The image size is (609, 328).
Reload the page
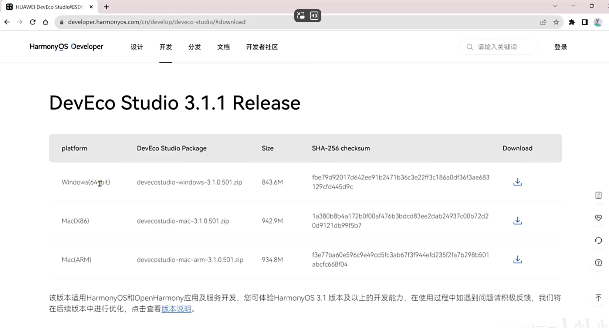tap(33, 22)
